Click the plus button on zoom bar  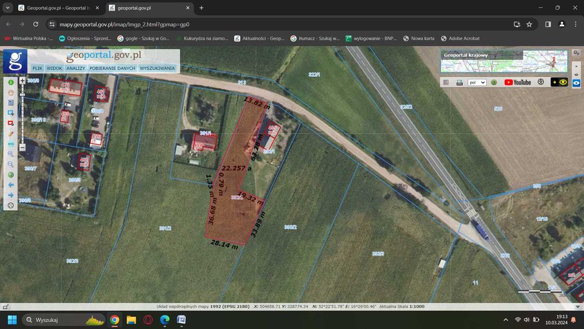(x=22, y=81)
